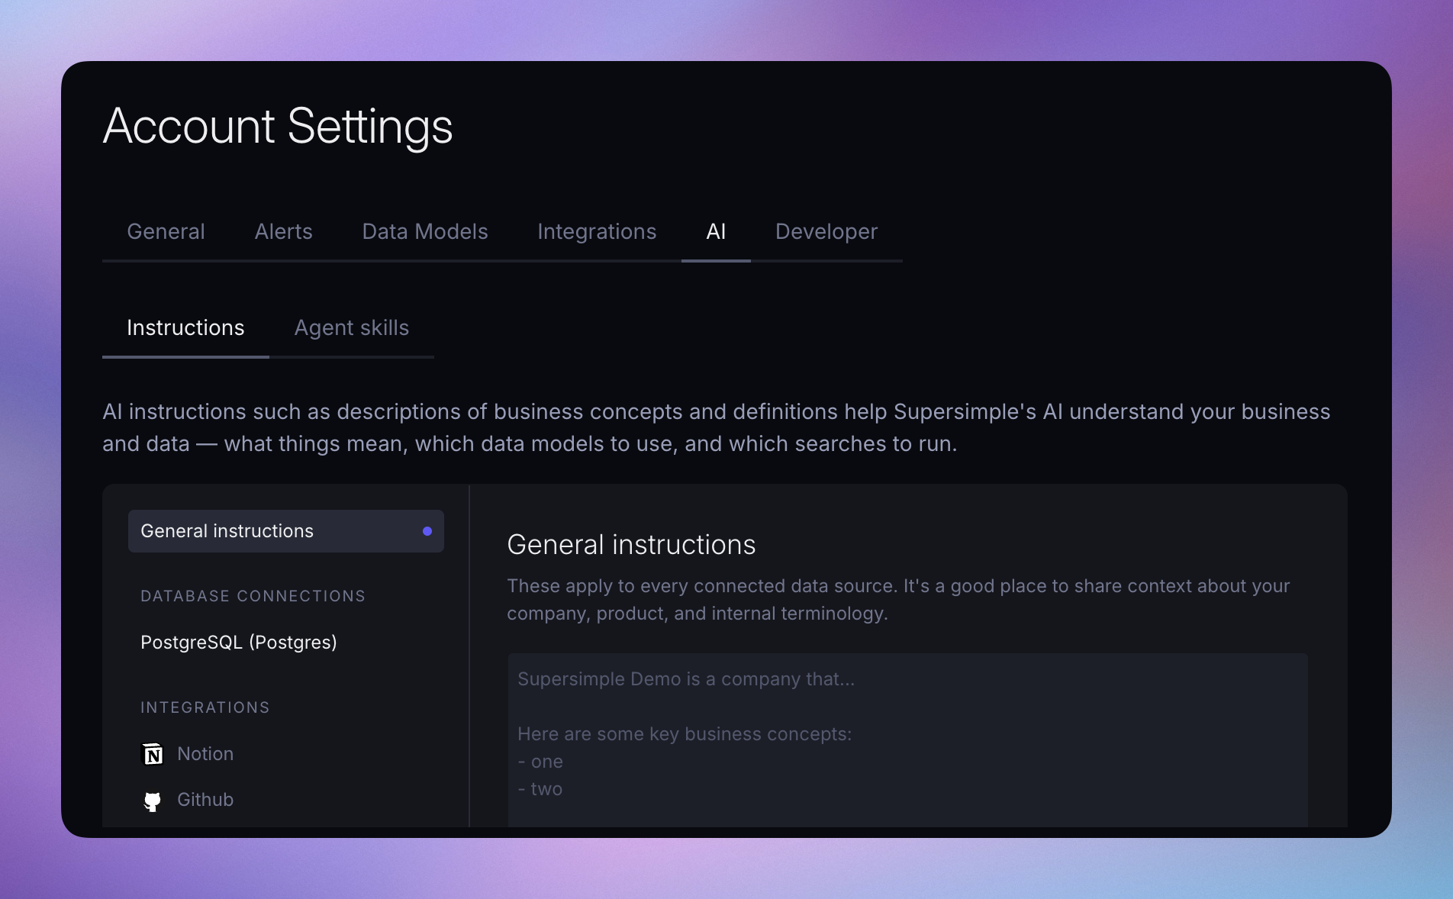Open the Developer tab

pos(826,231)
